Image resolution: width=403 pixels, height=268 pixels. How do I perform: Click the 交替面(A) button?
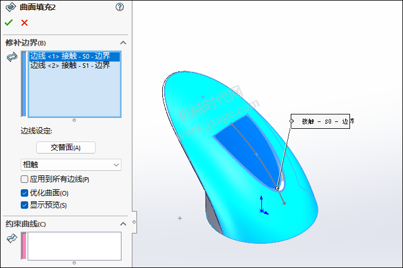(66, 148)
